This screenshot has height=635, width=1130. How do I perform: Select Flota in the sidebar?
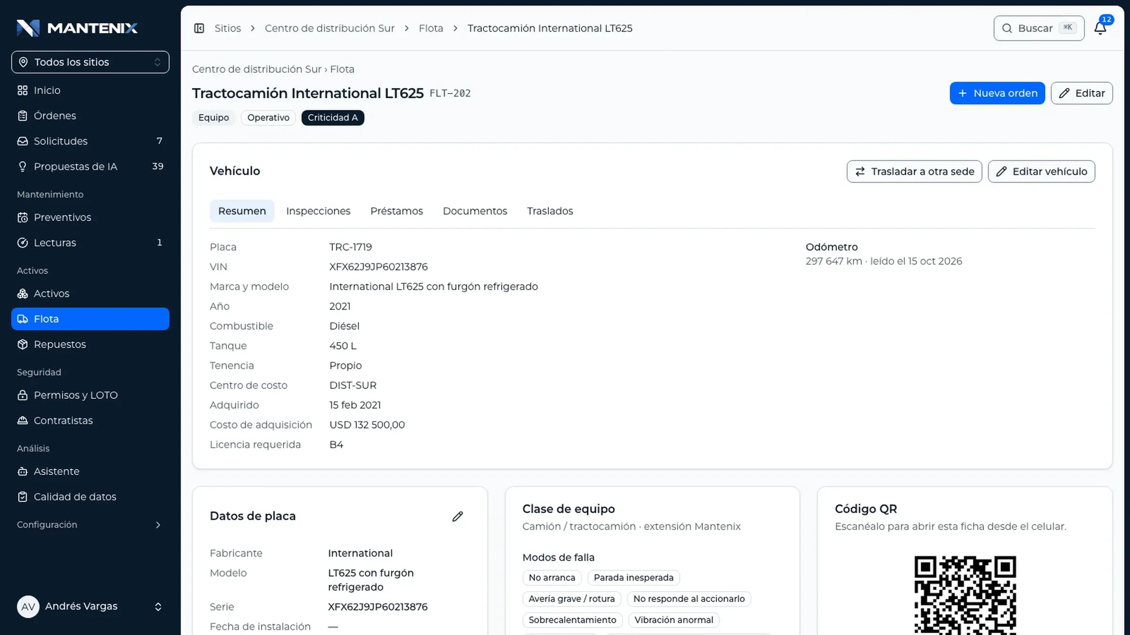click(90, 319)
